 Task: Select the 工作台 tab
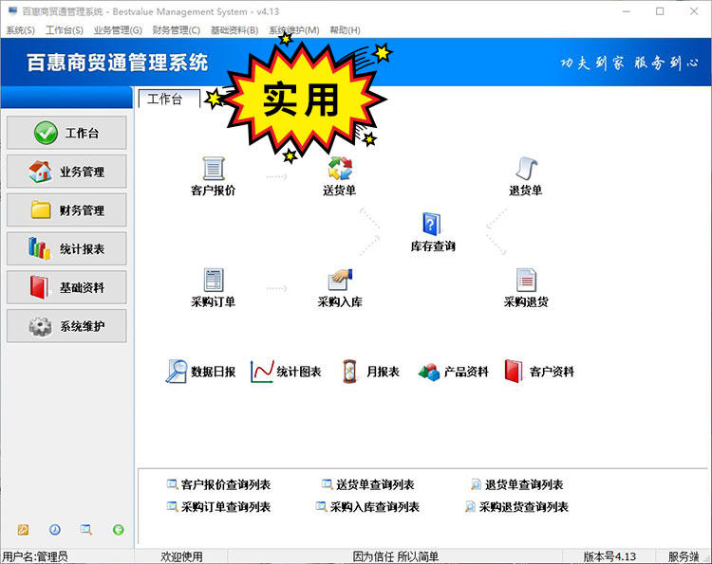[x=165, y=100]
